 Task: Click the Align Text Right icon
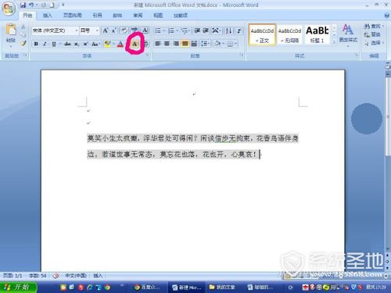coord(176,44)
